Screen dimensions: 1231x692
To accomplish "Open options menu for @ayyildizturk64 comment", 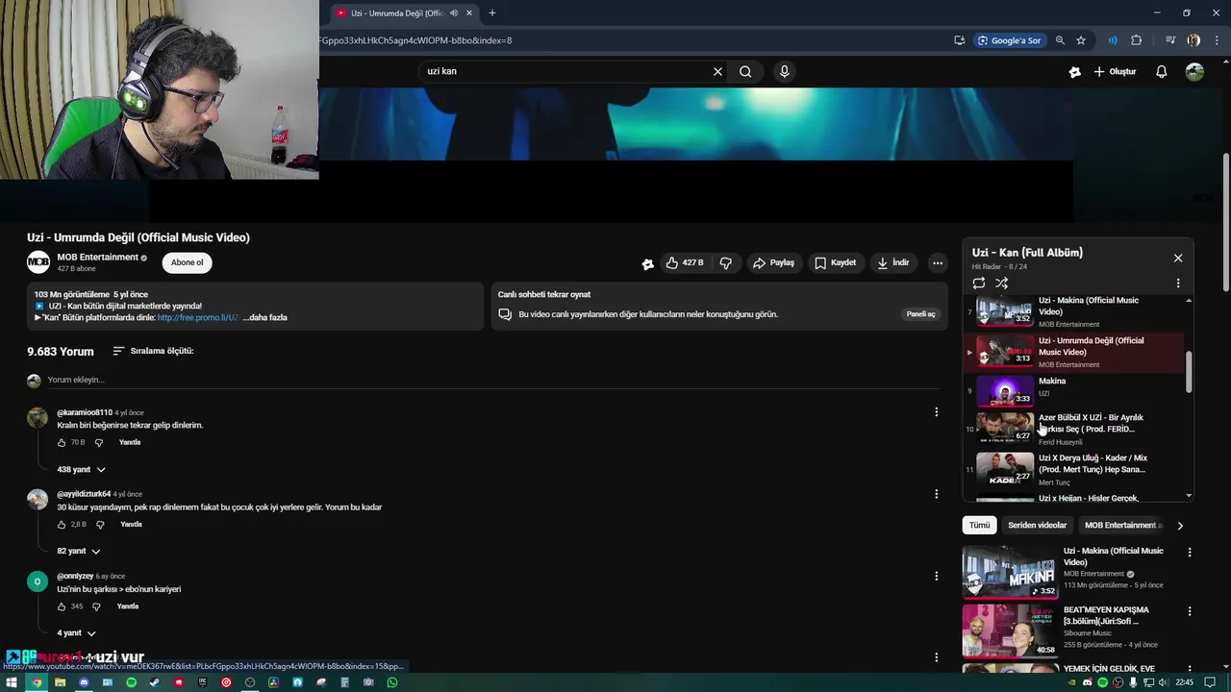I will (936, 494).
